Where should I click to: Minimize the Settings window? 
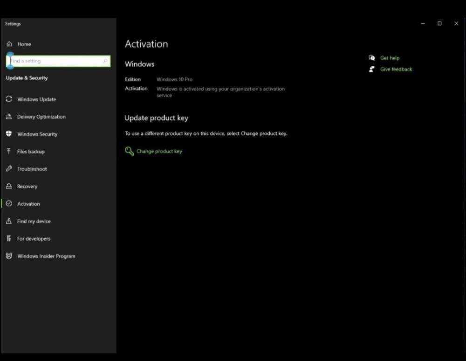click(423, 23)
